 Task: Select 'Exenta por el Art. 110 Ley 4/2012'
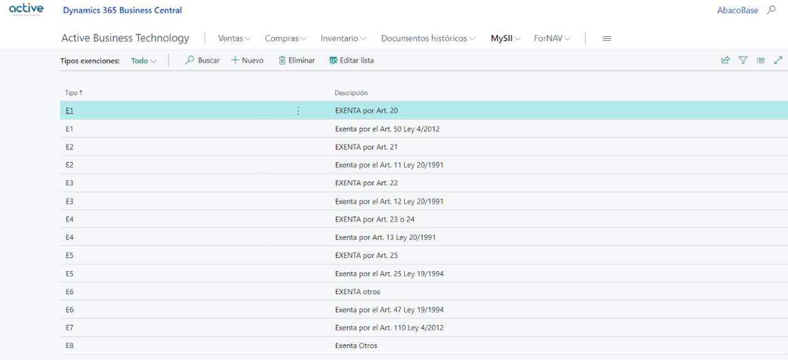(389, 328)
